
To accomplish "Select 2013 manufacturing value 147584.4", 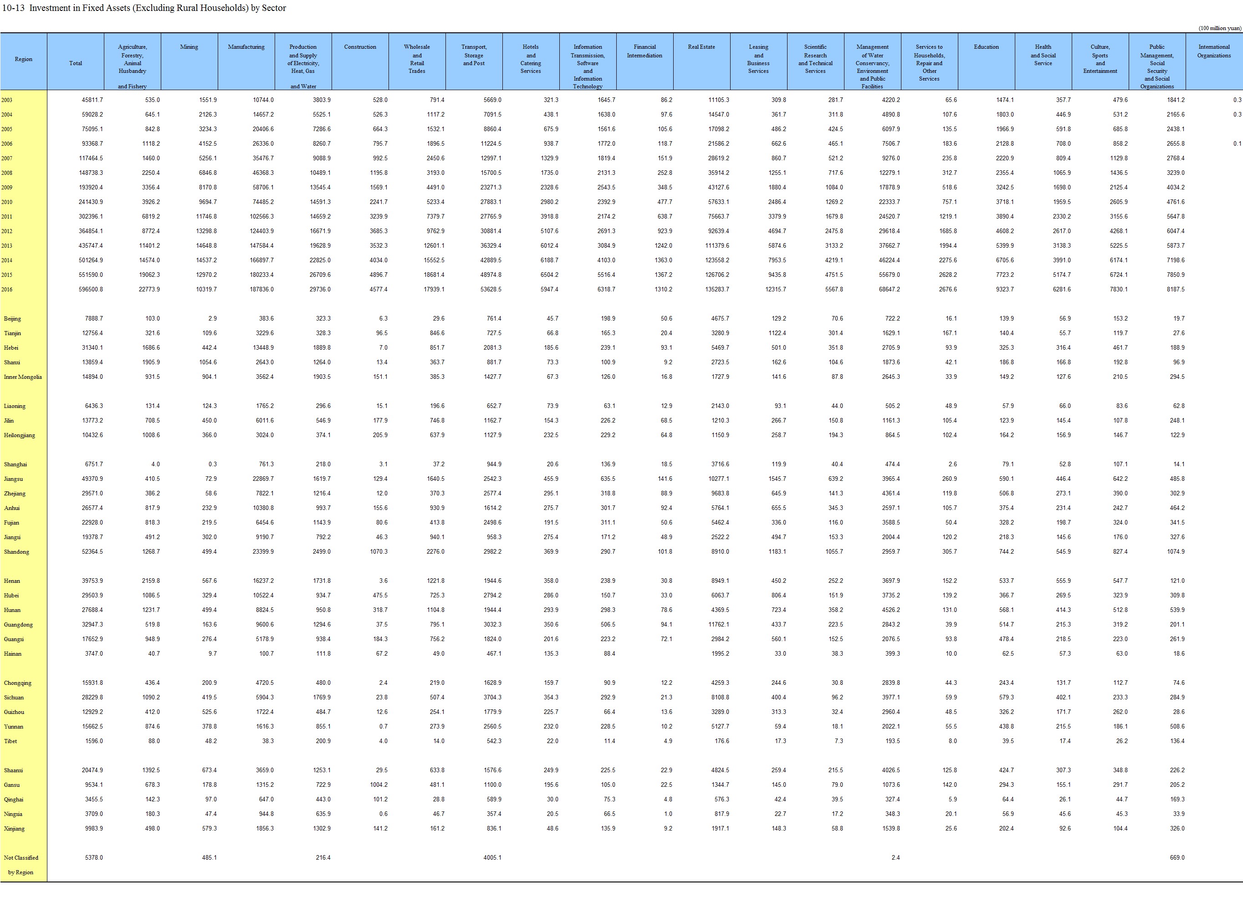I will [x=261, y=246].
